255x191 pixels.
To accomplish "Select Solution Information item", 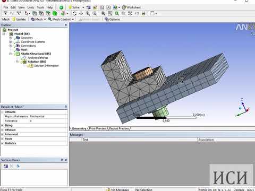I will pos(46,66).
